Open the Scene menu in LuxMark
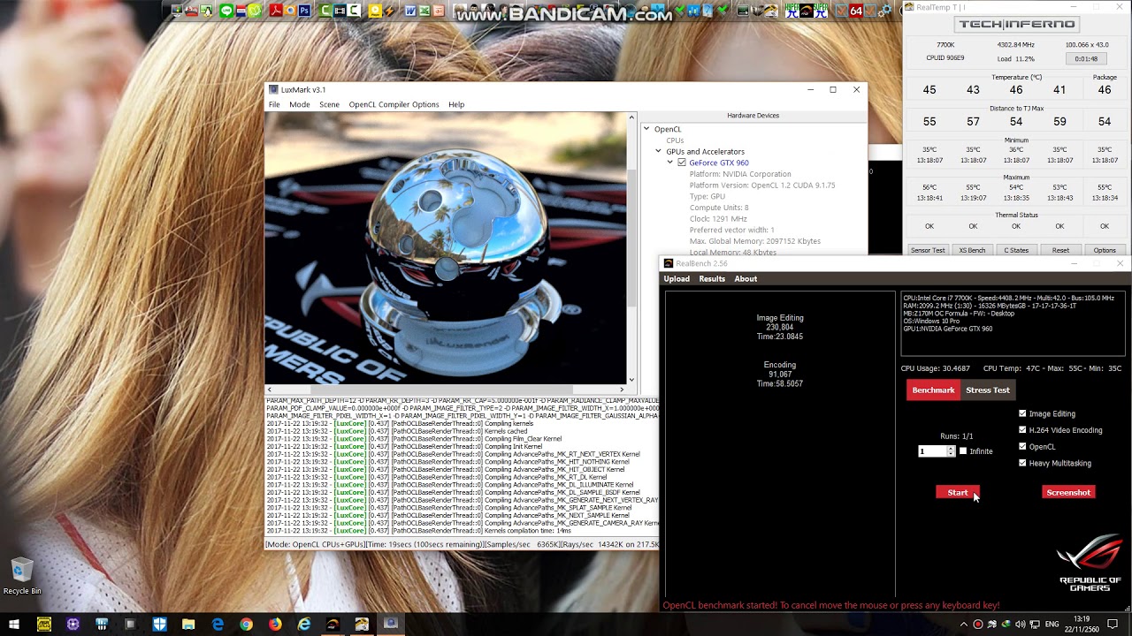 coord(329,104)
